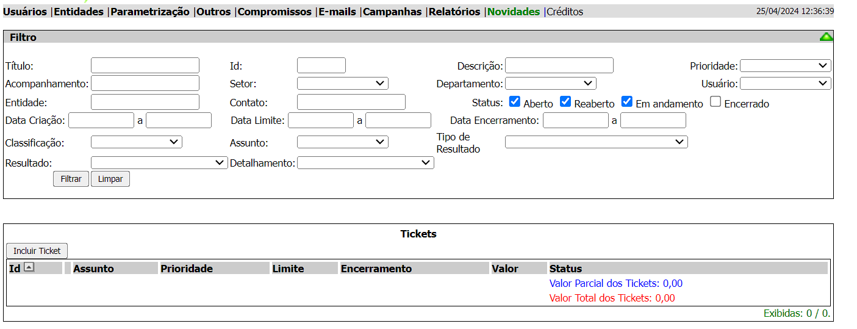857x329 pixels.
Task: Uncheck the Aberto status checkbox
Action: (x=515, y=102)
